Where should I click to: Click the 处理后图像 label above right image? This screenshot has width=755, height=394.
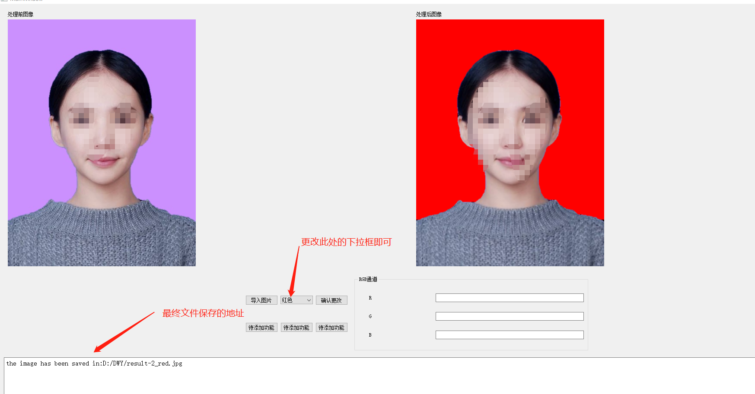pos(428,14)
